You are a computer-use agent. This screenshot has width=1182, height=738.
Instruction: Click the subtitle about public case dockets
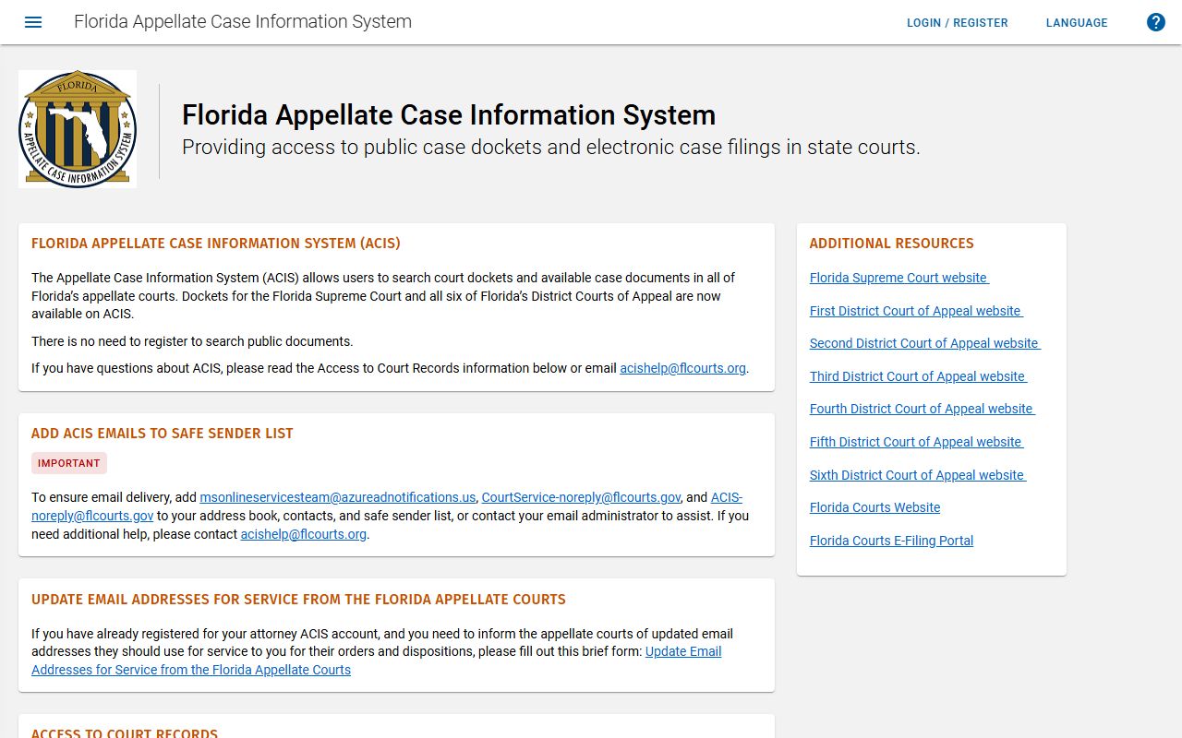[551, 148]
